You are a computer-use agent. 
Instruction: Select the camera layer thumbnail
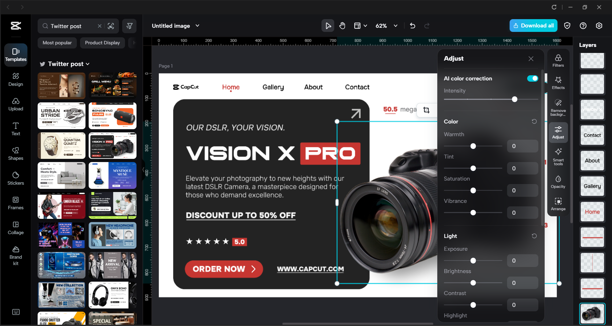[592, 314]
